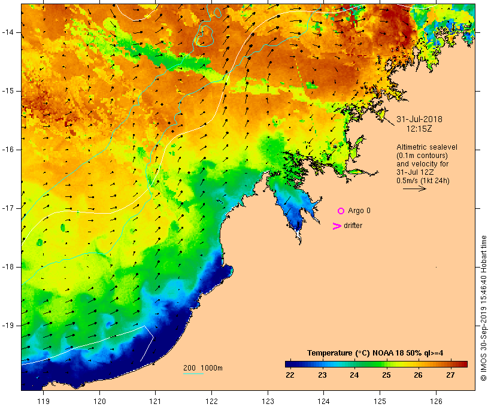The image size is (491, 407).
Task: Click the cyan 200m depth contour legend line
Action: coord(193,373)
